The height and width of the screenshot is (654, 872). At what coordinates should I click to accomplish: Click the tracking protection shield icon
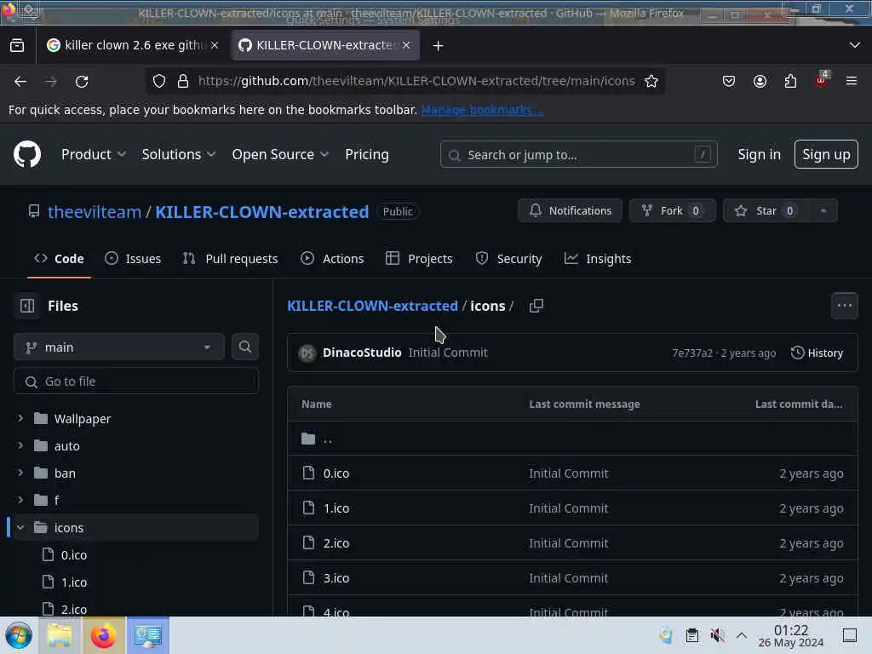click(x=159, y=81)
